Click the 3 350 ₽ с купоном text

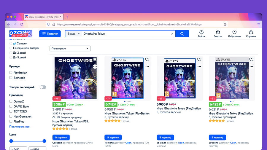pos(63,114)
